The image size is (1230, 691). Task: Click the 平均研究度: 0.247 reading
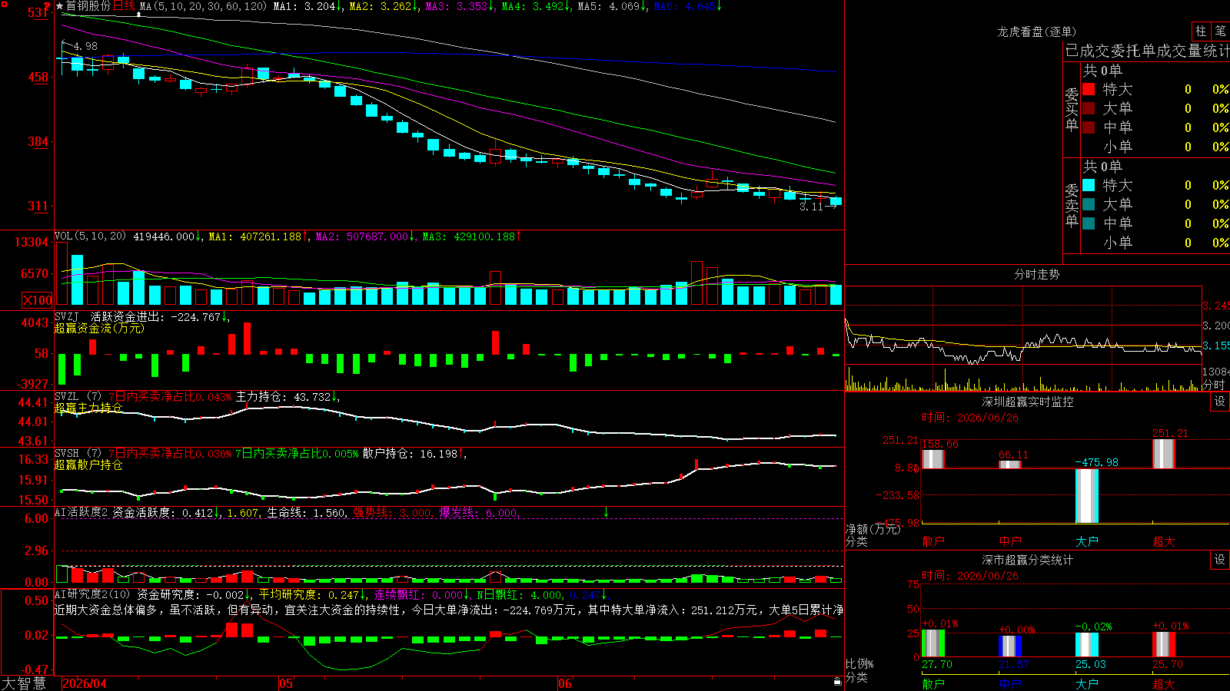[x=311, y=594]
